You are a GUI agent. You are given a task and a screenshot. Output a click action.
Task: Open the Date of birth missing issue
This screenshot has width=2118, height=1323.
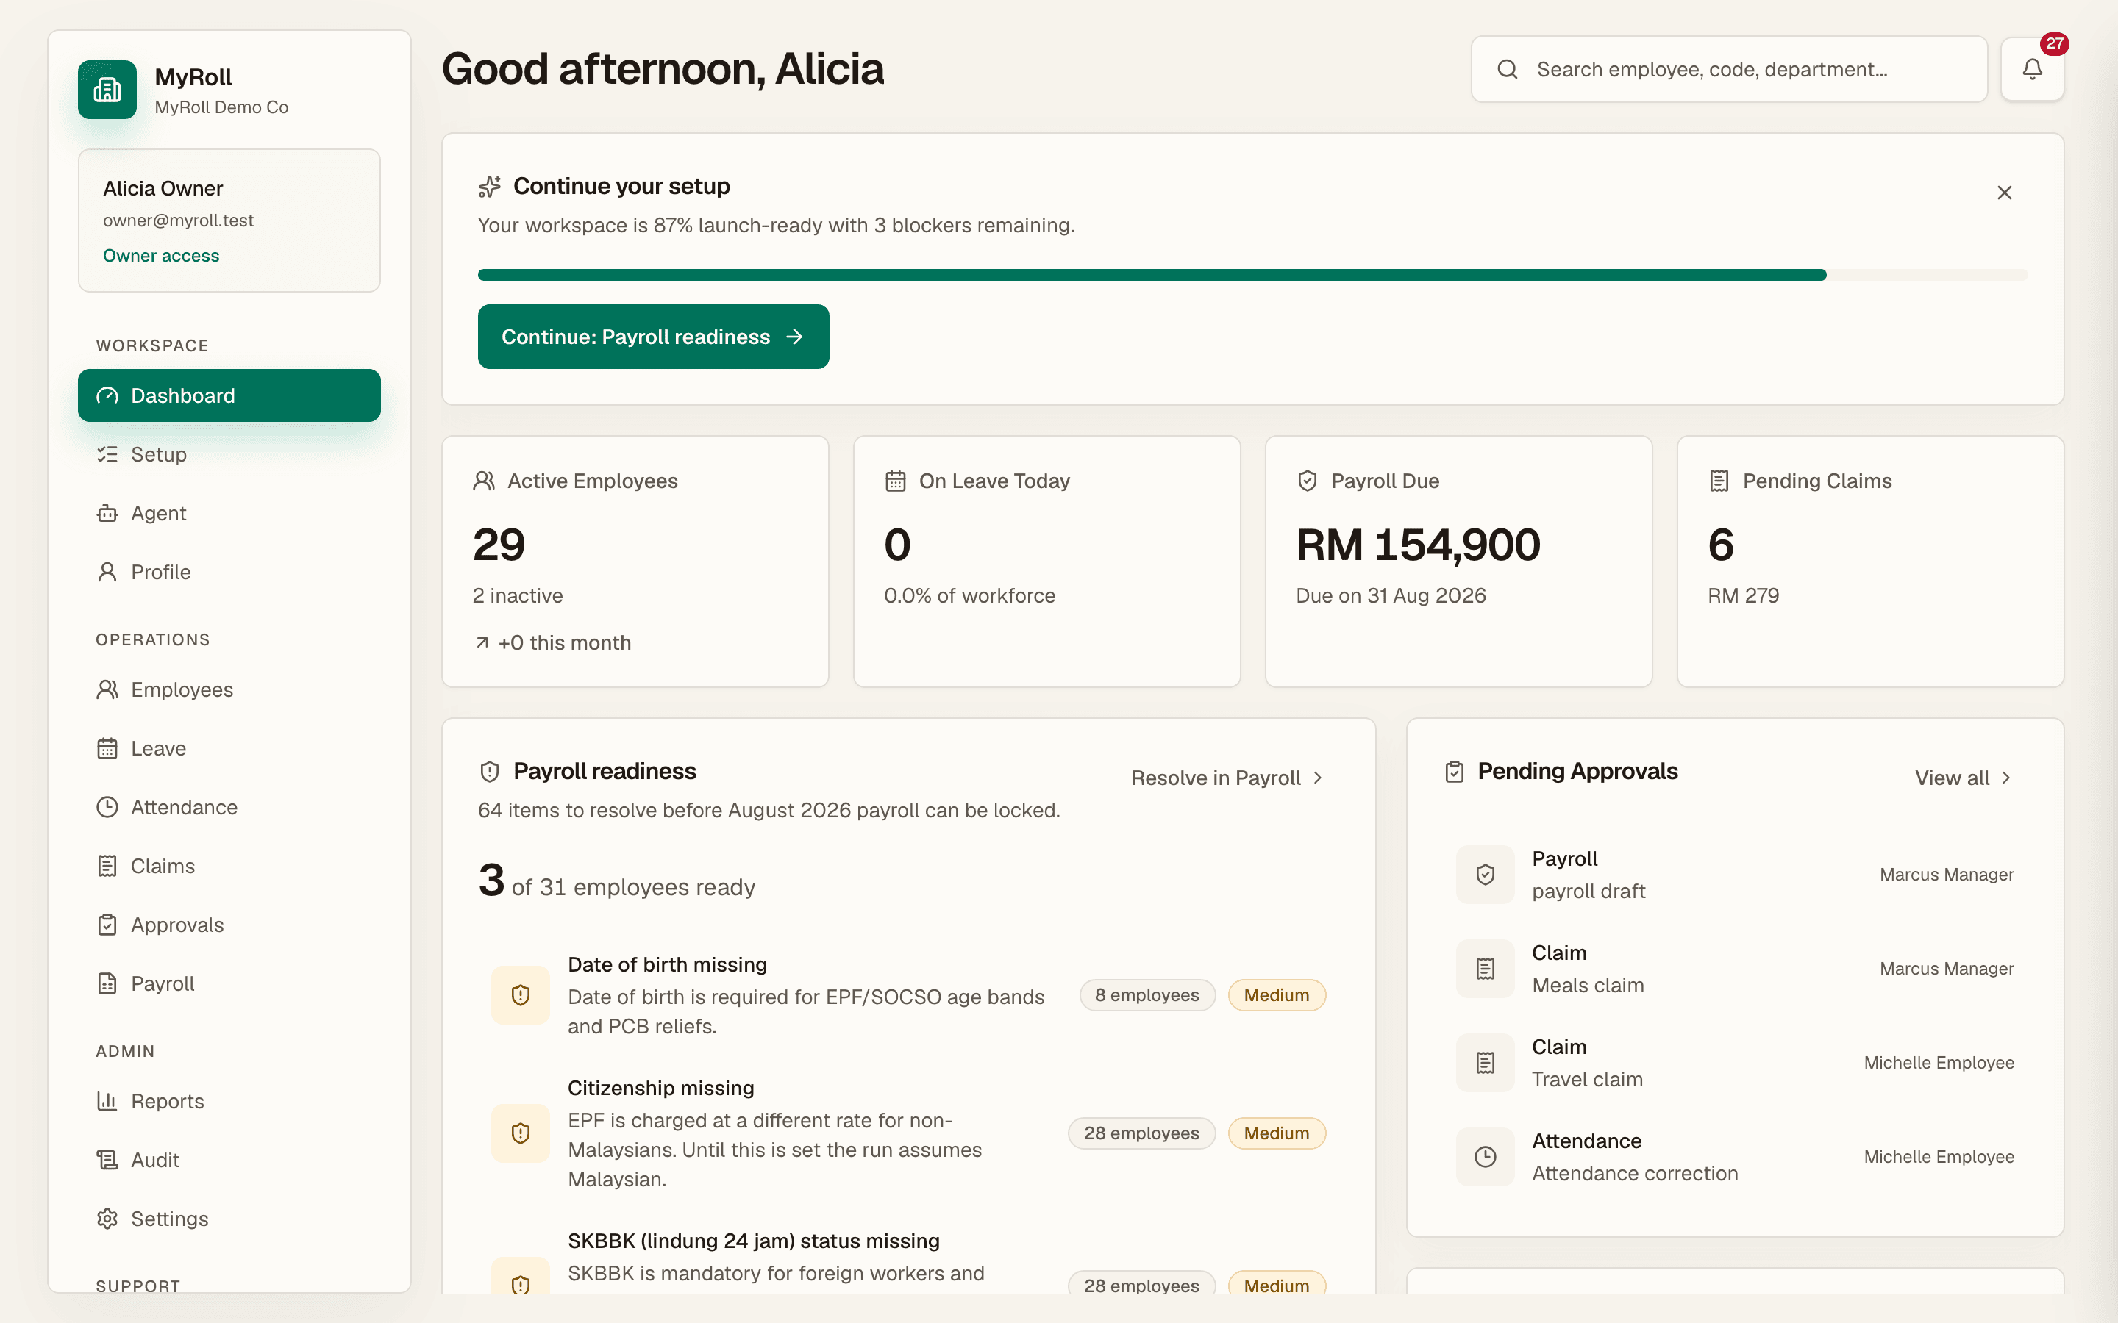pos(908,995)
